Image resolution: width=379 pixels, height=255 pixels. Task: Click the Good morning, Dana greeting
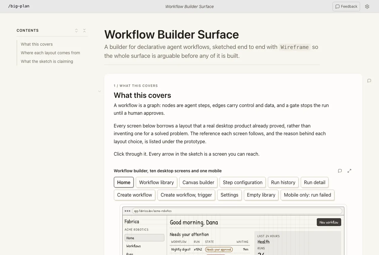194,222
